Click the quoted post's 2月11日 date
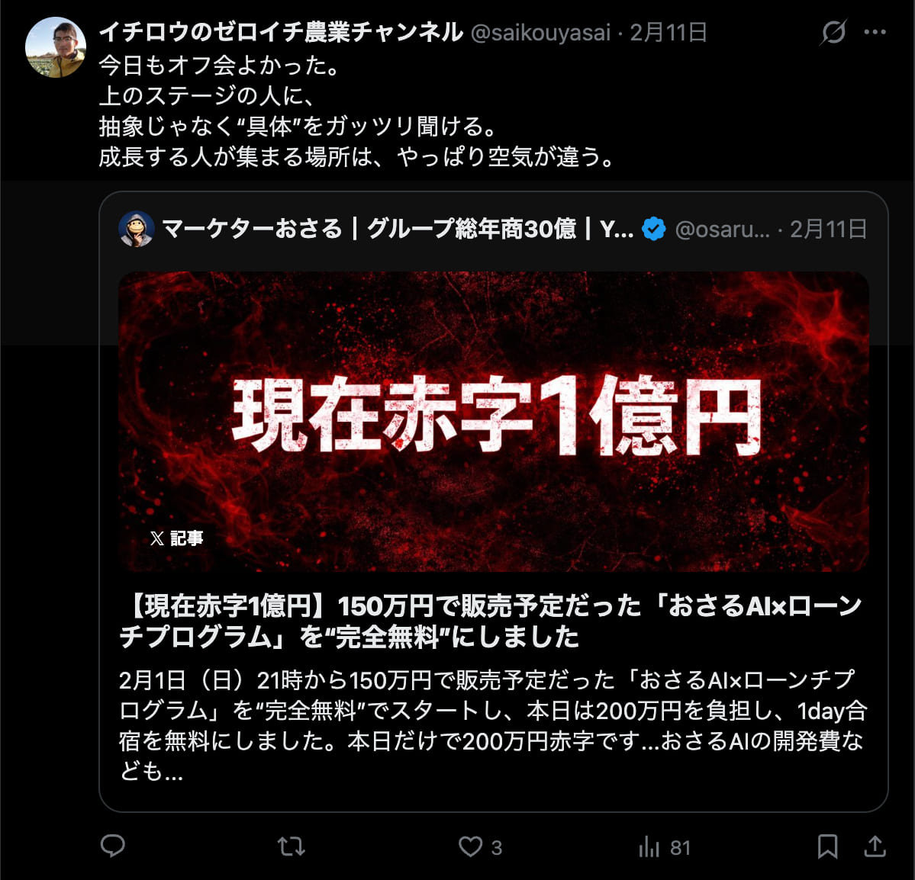 829,230
